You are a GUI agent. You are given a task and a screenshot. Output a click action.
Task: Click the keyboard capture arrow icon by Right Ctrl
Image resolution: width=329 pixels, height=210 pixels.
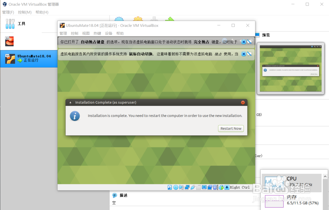click(227, 187)
